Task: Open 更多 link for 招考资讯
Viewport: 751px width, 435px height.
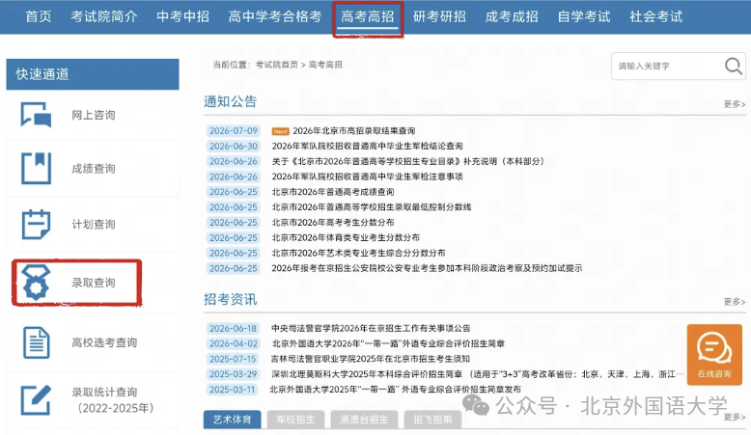Action: (x=735, y=302)
